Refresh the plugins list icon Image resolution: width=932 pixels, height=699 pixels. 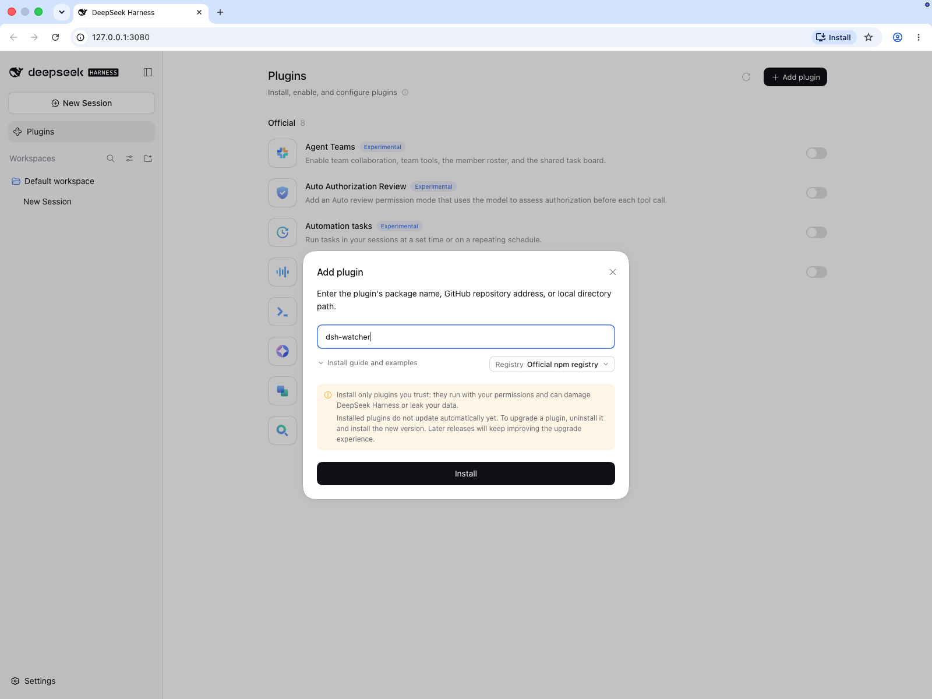pos(746,77)
